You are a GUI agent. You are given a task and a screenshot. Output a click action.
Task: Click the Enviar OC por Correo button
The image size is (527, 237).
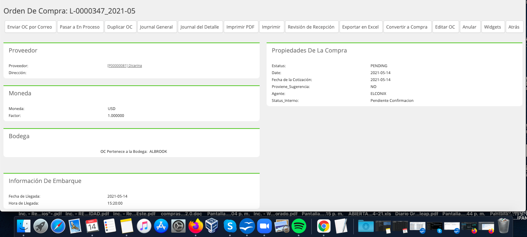pyautogui.click(x=30, y=27)
